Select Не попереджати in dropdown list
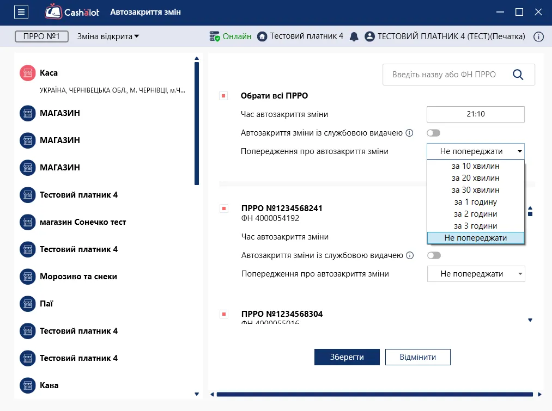Screen dimensions: 552x411 click(476, 238)
